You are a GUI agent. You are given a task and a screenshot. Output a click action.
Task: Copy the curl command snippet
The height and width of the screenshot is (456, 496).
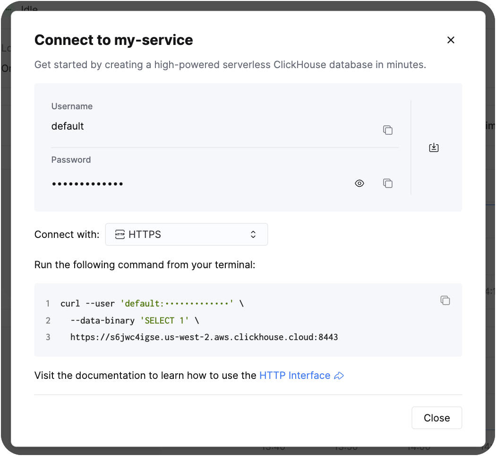[x=445, y=300]
